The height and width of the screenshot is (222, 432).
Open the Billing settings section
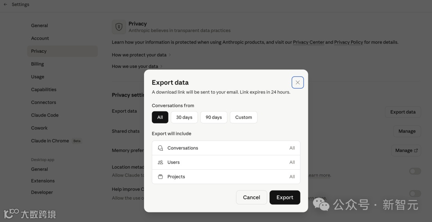pos(38,64)
